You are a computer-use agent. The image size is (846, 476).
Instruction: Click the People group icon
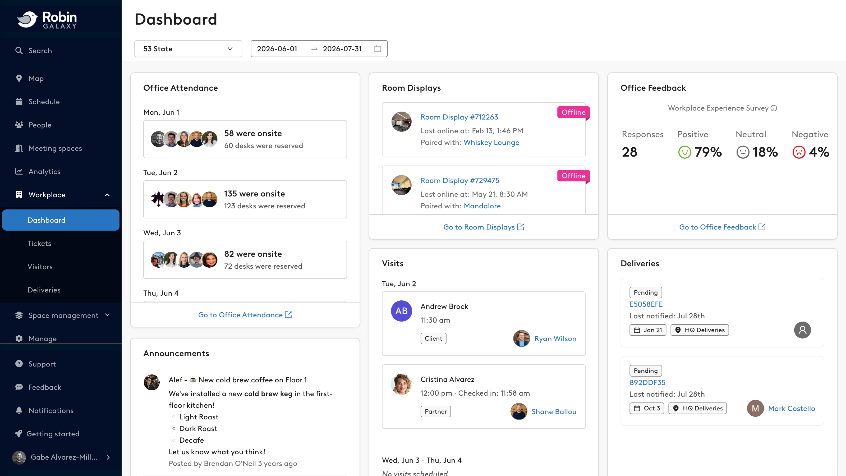click(19, 125)
